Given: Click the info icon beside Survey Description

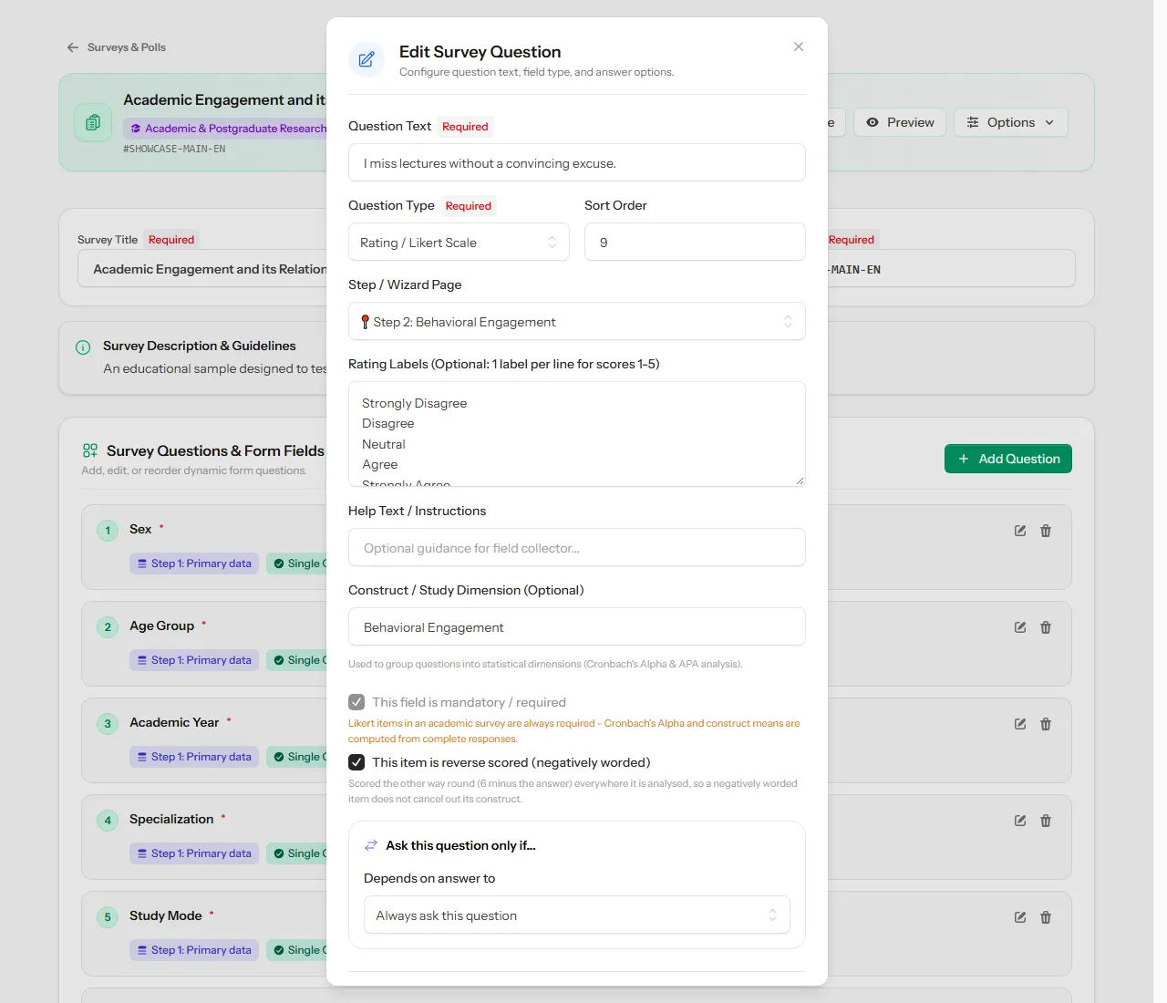Looking at the screenshot, I should [83, 347].
